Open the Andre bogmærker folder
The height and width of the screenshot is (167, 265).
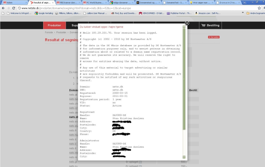click(255, 13)
